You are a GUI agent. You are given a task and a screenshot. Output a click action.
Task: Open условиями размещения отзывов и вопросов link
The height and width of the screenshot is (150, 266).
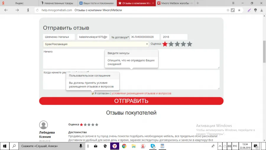pos(141,93)
